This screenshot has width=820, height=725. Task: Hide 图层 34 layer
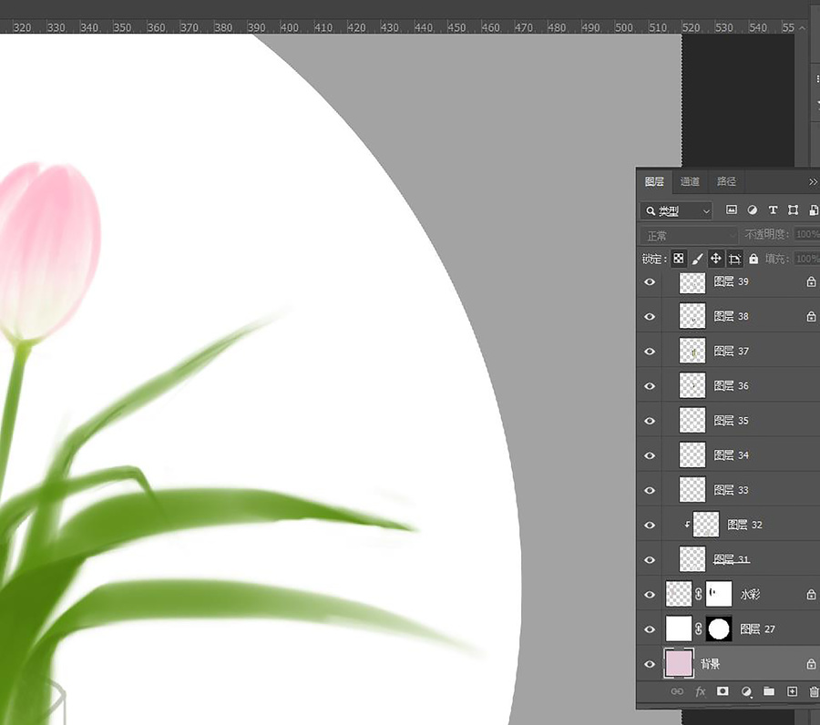tap(650, 455)
